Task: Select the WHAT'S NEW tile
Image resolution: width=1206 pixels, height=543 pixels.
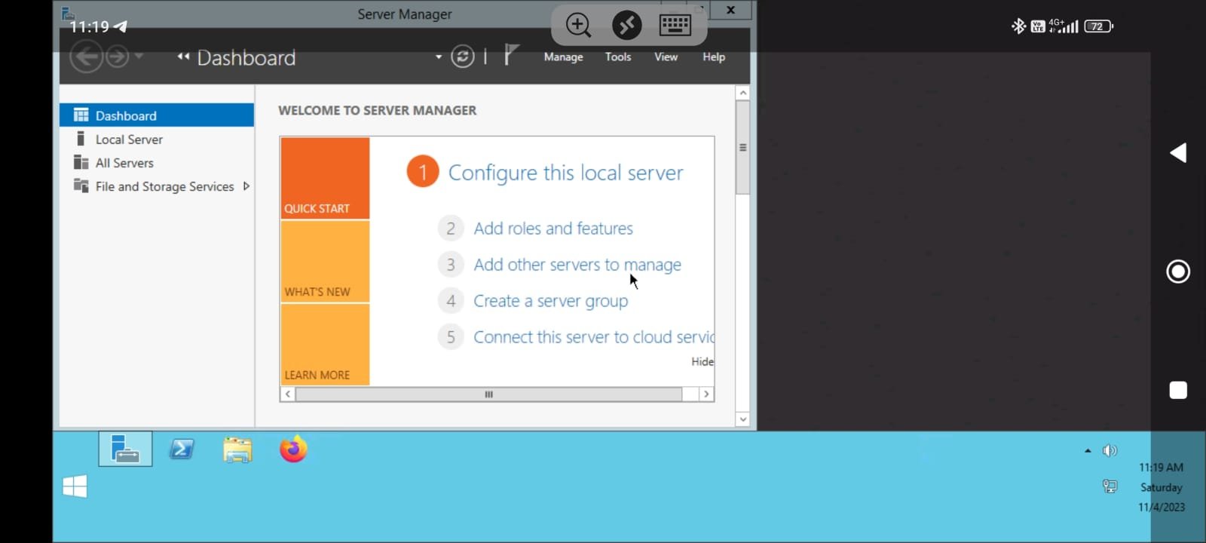Action: (325, 262)
